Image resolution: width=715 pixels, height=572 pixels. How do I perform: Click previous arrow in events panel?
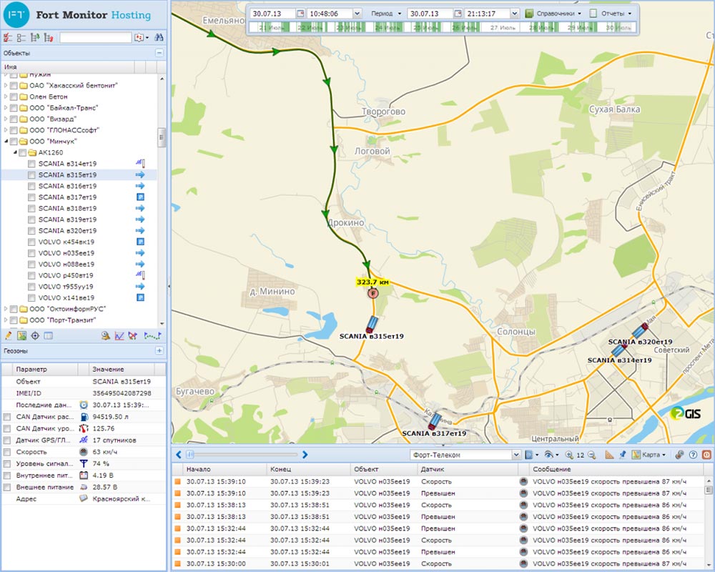(x=179, y=455)
